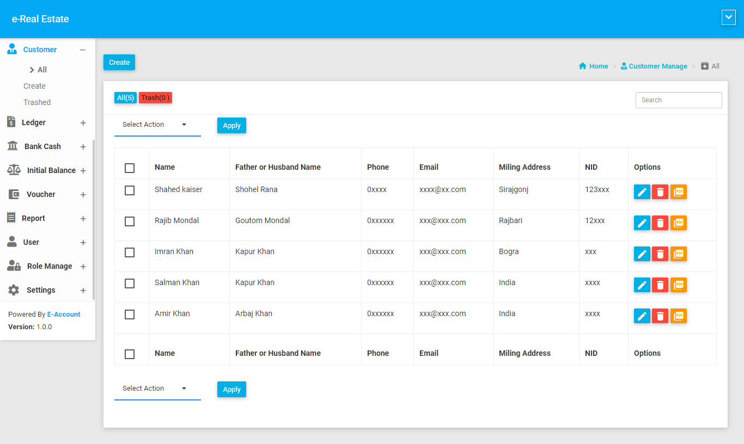Tick the checkbox for Rajib Mondal
The height and width of the screenshot is (444, 744).
pos(130,221)
